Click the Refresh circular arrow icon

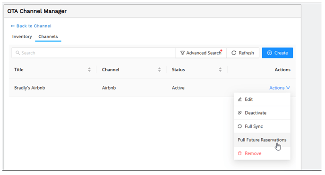point(234,53)
